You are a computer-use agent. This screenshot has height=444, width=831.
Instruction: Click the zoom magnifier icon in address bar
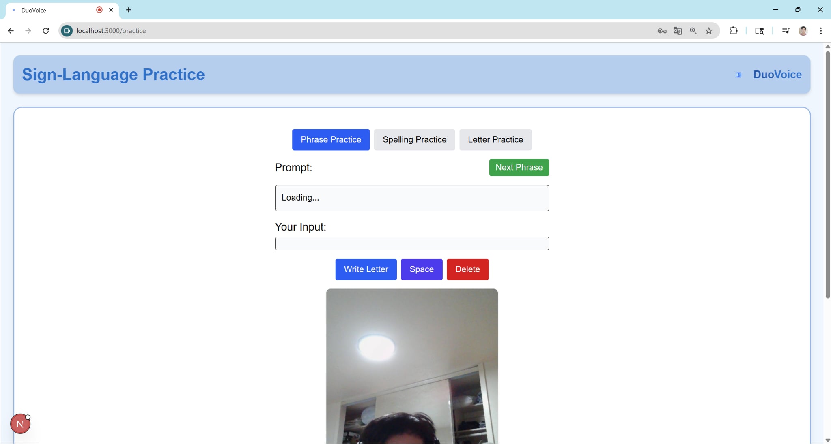coord(693,31)
